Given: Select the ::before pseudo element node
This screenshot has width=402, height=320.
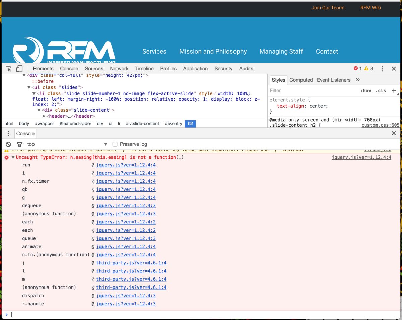Looking at the screenshot, I should (43, 81).
